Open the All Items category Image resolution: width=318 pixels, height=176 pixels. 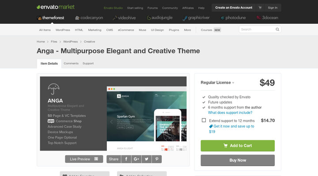point(45,30)
